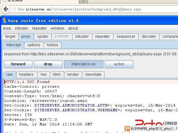
Task: Open the intruder menu in the menu bar
Action: click(x=21, y=28)
